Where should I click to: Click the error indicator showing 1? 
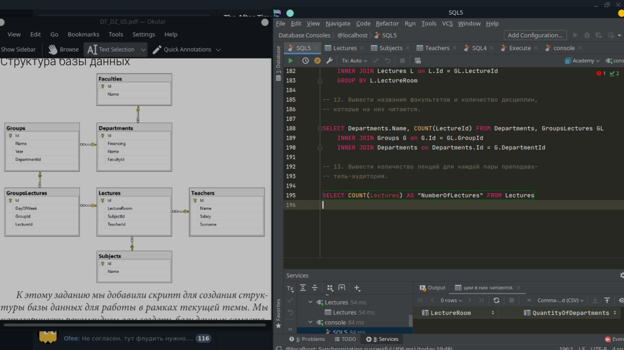(x=601, y=74)
